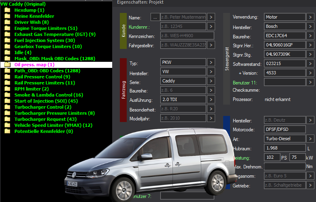This screenshot has height=202, width=316.
Task: Click the Mask_OBD folder icon
Action: (7, 59)
